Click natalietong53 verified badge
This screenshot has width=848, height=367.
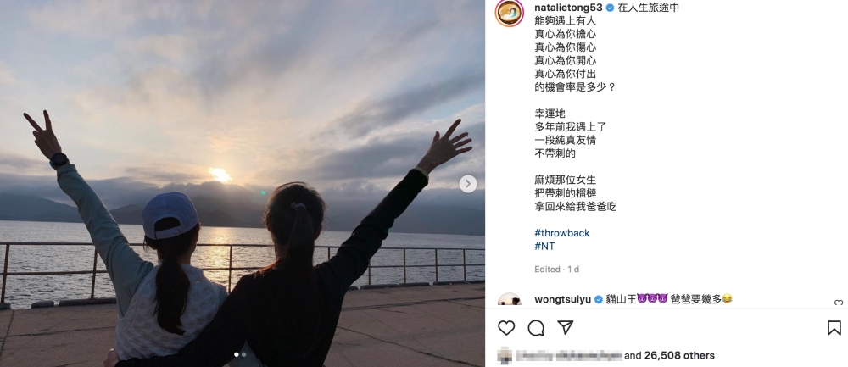point(610,8)
